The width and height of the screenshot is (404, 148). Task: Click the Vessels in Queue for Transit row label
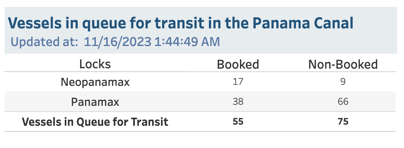(x=95, y=122)
